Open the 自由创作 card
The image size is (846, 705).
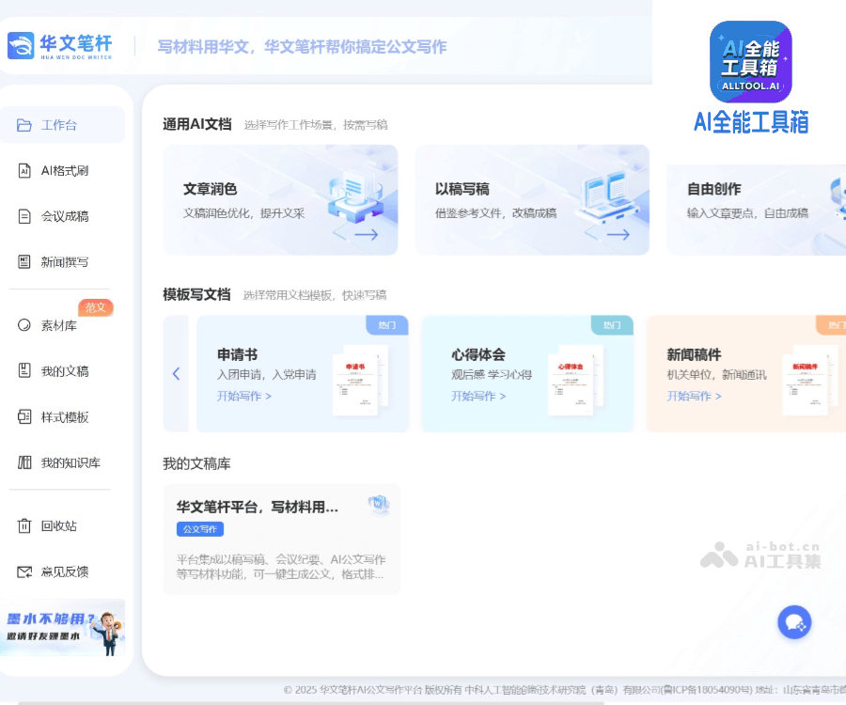coord(756,210)
